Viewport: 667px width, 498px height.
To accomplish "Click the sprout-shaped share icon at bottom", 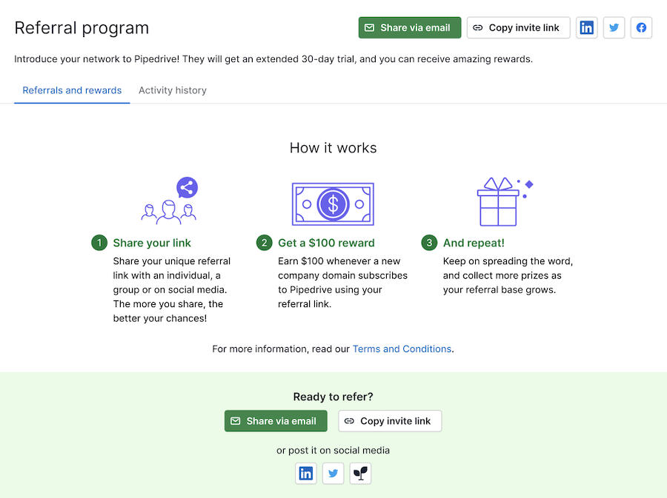I will coord(360,473).
